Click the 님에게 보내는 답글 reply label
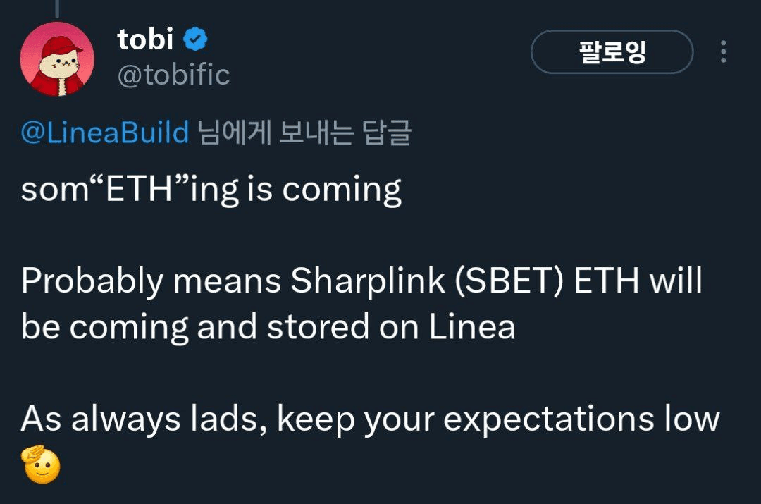The image size is (761, 504). [305, 132]
